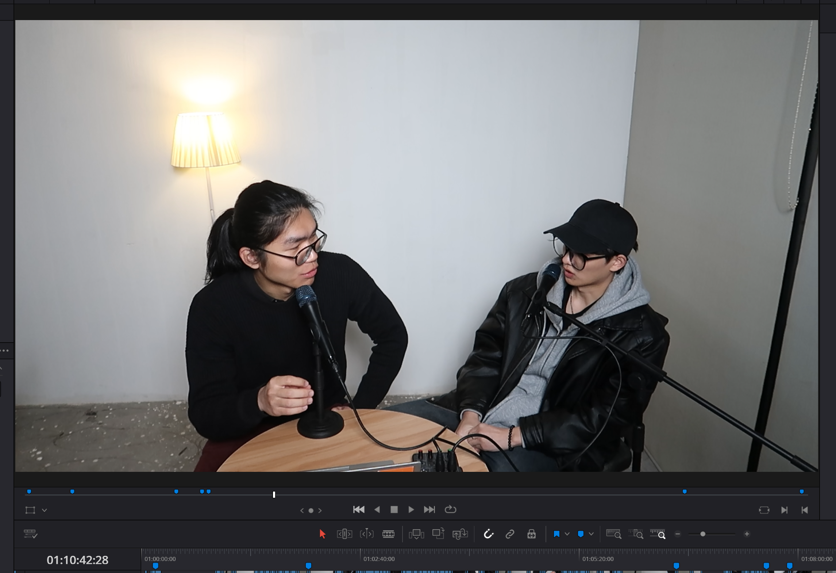The width and height of the screenshot is (836, 573).
Task: Click the Full Extent Zoom icon
Action: pos(613,534)
